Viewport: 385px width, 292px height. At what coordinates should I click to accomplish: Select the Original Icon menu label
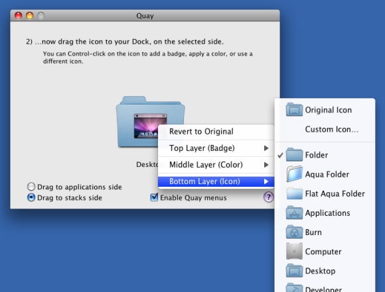329,110
